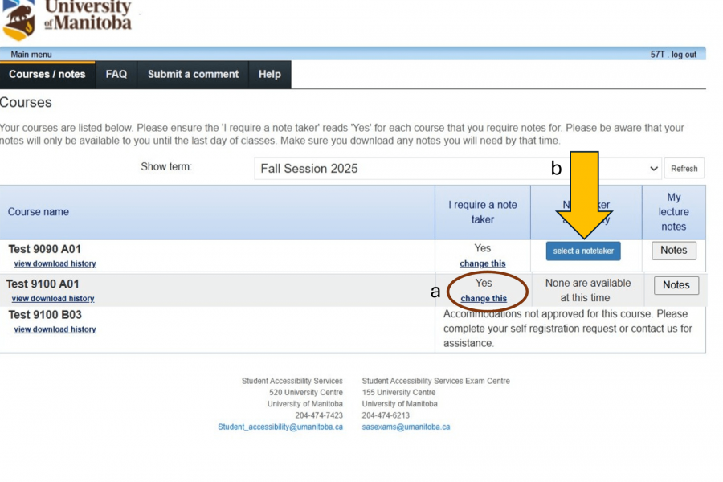Email Student_accessibility@umanitoba.ca

(280, 427)
